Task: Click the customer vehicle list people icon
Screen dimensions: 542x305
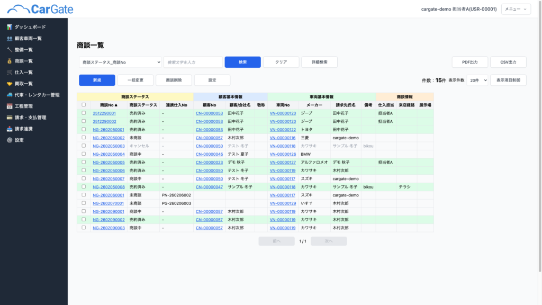Action: tap(10, 38)
